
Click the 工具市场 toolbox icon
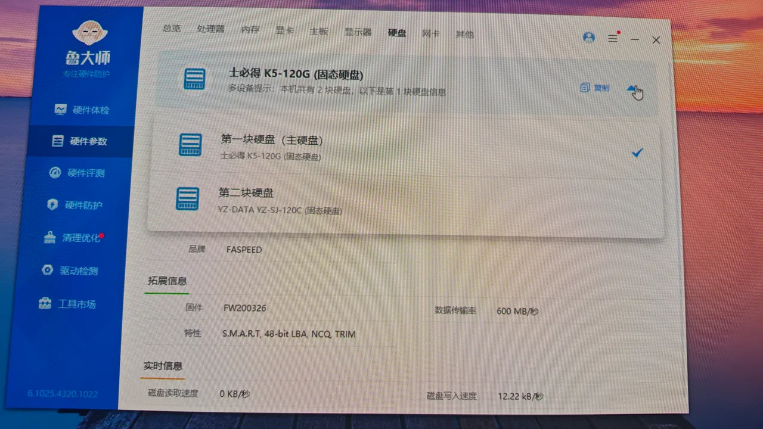click(45, 304)
